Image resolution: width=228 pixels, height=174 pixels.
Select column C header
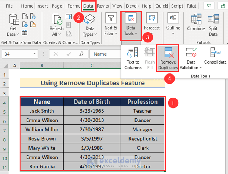coord(92,65)
